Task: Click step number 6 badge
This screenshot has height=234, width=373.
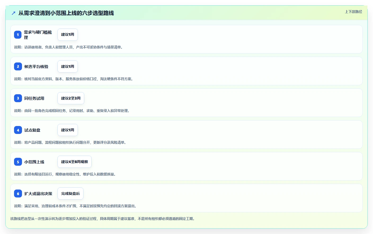Action: click(x=18, y=193)
